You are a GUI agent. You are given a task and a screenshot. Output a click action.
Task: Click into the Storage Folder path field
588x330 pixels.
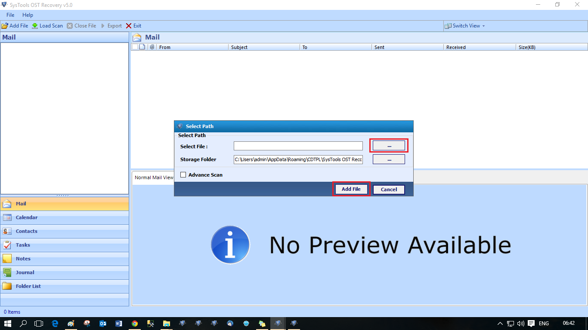[298, 159]
